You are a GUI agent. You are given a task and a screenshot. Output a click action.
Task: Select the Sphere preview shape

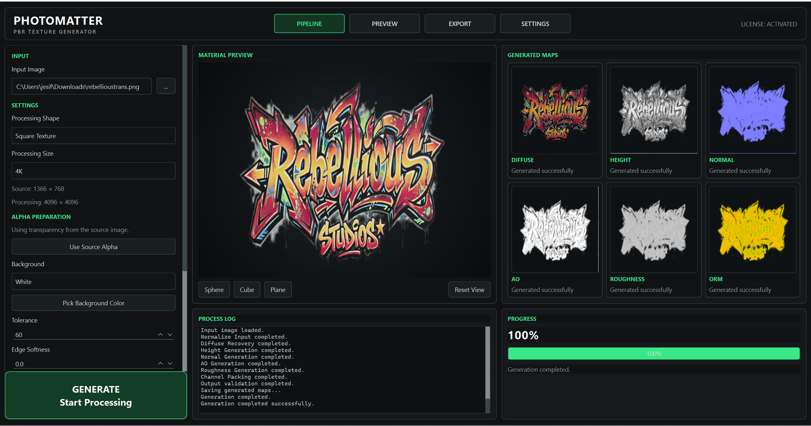click(214, 290)
